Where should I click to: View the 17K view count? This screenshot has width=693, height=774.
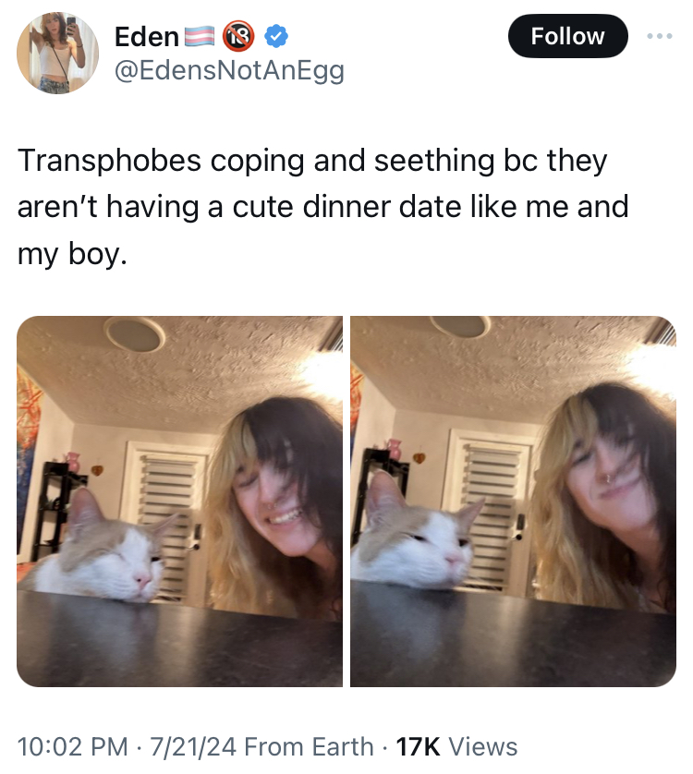click(x=418, y=746)
